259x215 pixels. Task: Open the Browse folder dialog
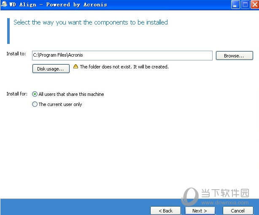coord(235,56)
